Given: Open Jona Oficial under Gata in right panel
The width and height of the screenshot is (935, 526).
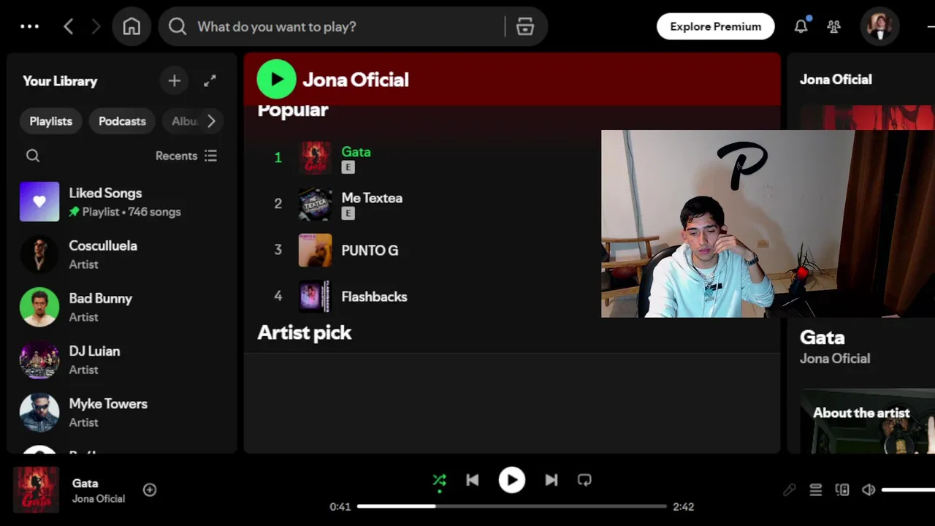Looking at the screenshot, I should (835, 359).
